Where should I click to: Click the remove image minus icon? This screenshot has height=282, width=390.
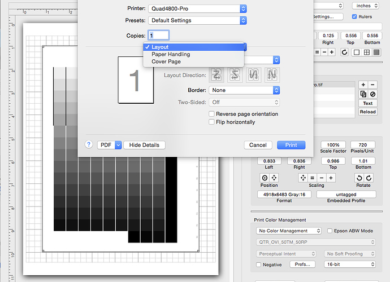coord(372,84)
